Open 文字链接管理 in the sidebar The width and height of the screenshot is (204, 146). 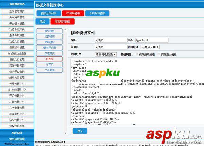pyautogui.click(x=17, y=108)
